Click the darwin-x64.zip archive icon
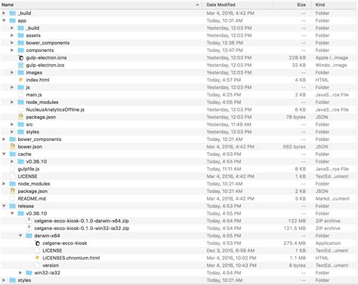The image size is (358, 285). [x=29, y=221]
